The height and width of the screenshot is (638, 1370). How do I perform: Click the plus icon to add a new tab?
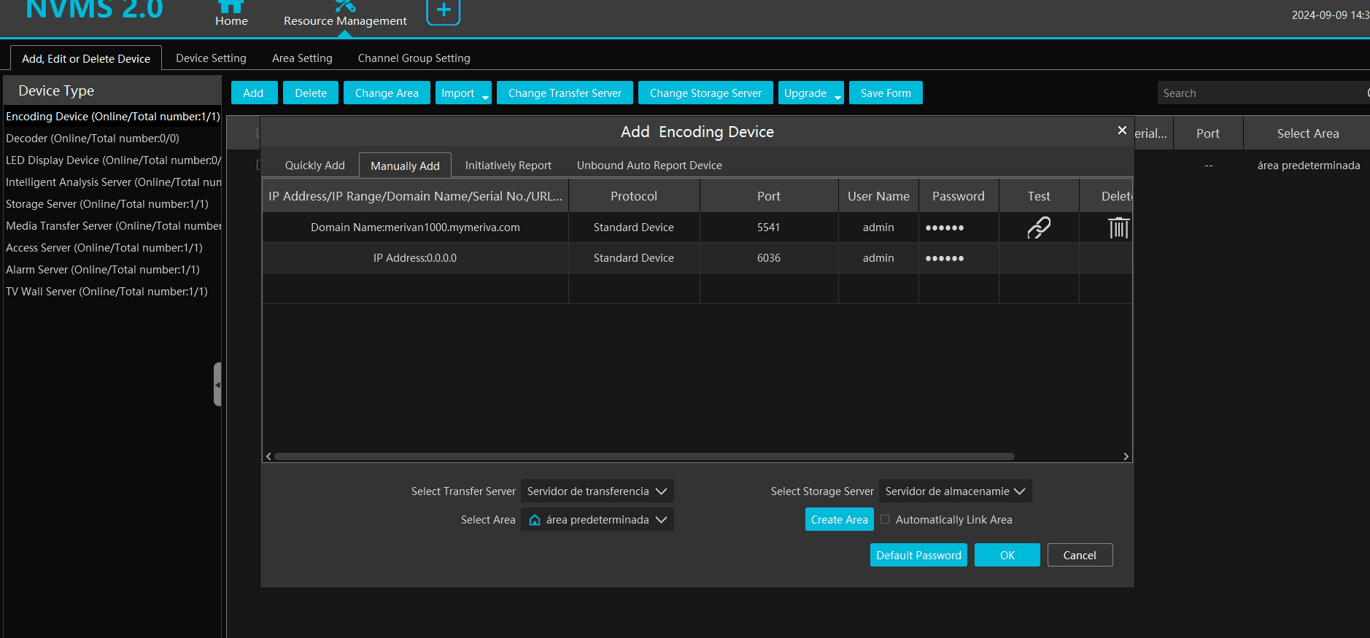[443, 11]
